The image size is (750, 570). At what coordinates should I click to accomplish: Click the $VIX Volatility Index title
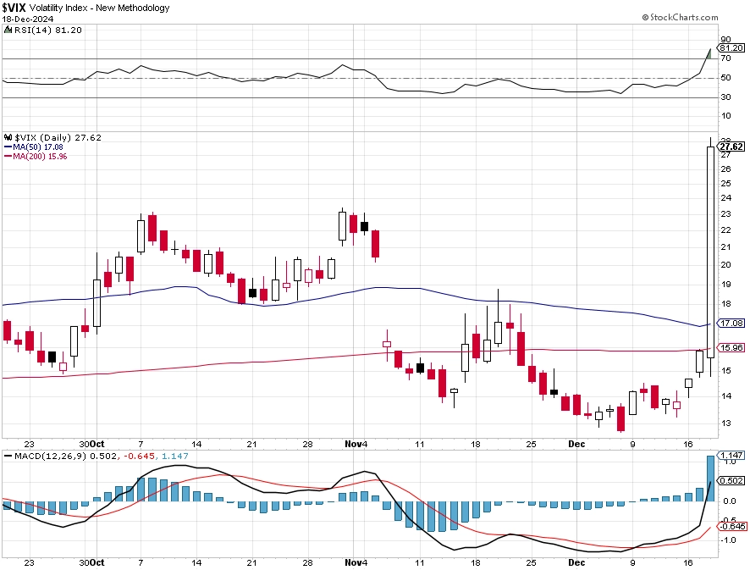coord(85,8)
